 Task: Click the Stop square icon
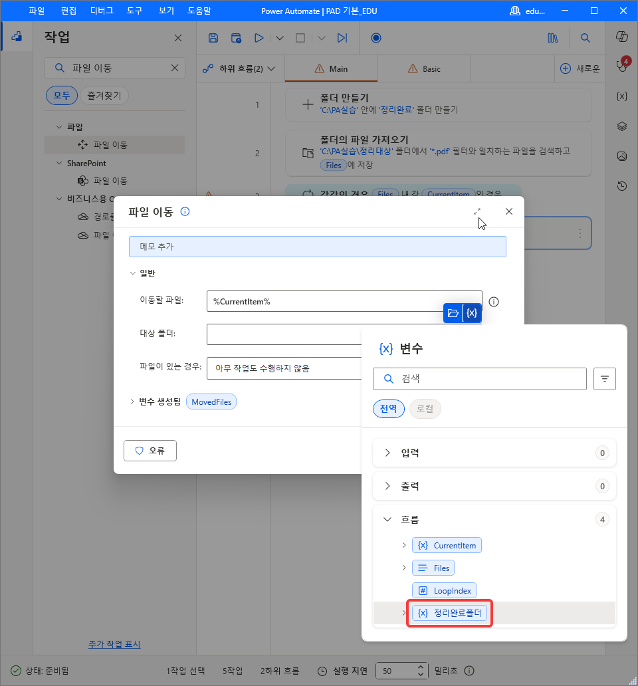[300, 38]
